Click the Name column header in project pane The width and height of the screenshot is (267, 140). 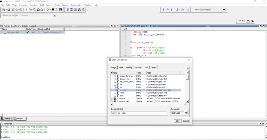coord(14,29)
